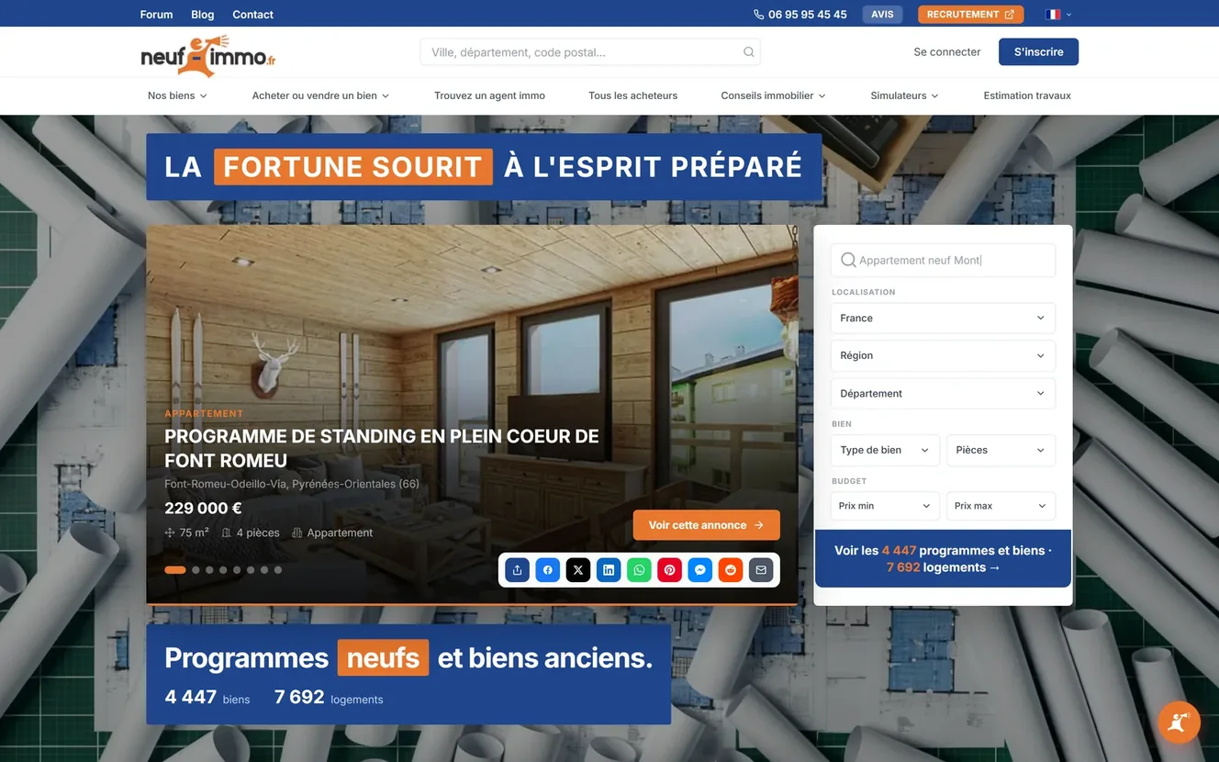Share the listing via LinkedIn icon
This screenshot has height=762, width=1219.
(x=609, y=570)
